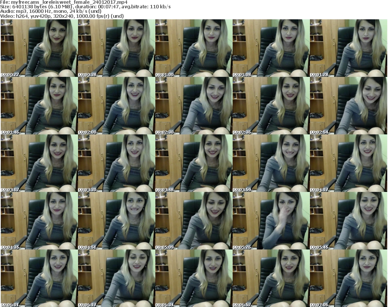Choose the thumbnail marked 00:06:52

point(271,278)
